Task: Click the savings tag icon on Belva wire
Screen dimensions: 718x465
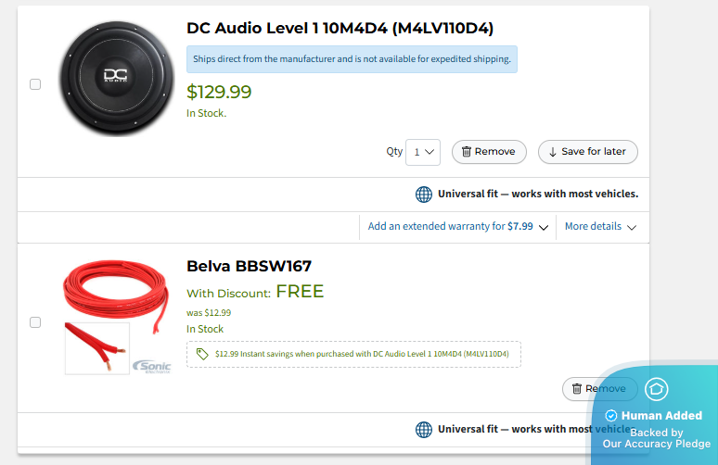Action: pos(202,354)
